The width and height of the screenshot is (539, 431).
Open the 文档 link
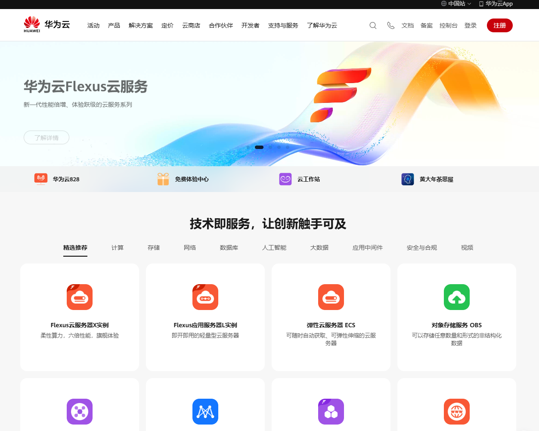coord(408,25)
